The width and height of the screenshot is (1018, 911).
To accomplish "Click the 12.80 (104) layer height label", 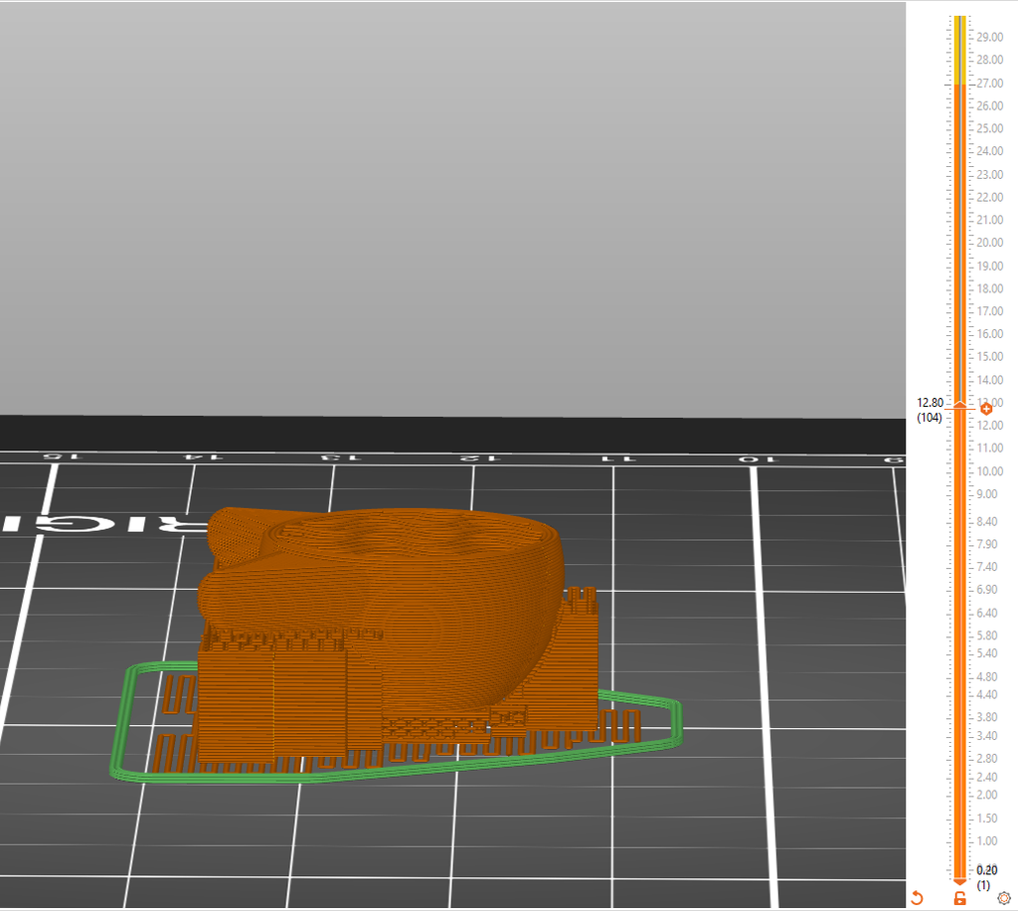I will tap(931, 409).
